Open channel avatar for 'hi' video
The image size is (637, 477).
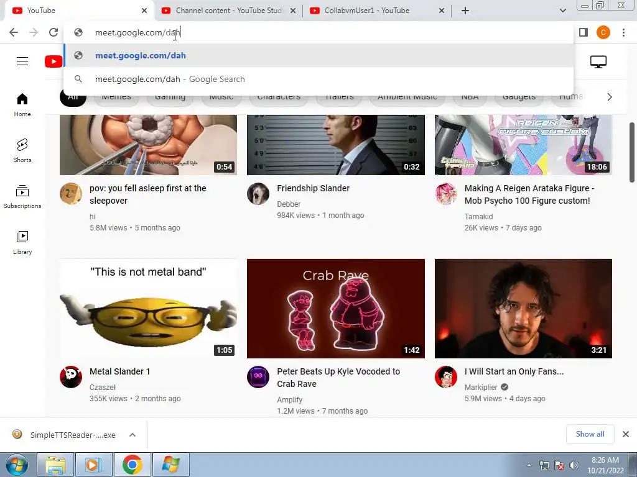point(71,194)
